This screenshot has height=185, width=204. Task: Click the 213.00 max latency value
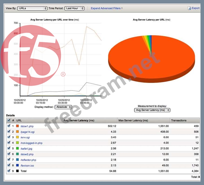click(x=165, y=148)
